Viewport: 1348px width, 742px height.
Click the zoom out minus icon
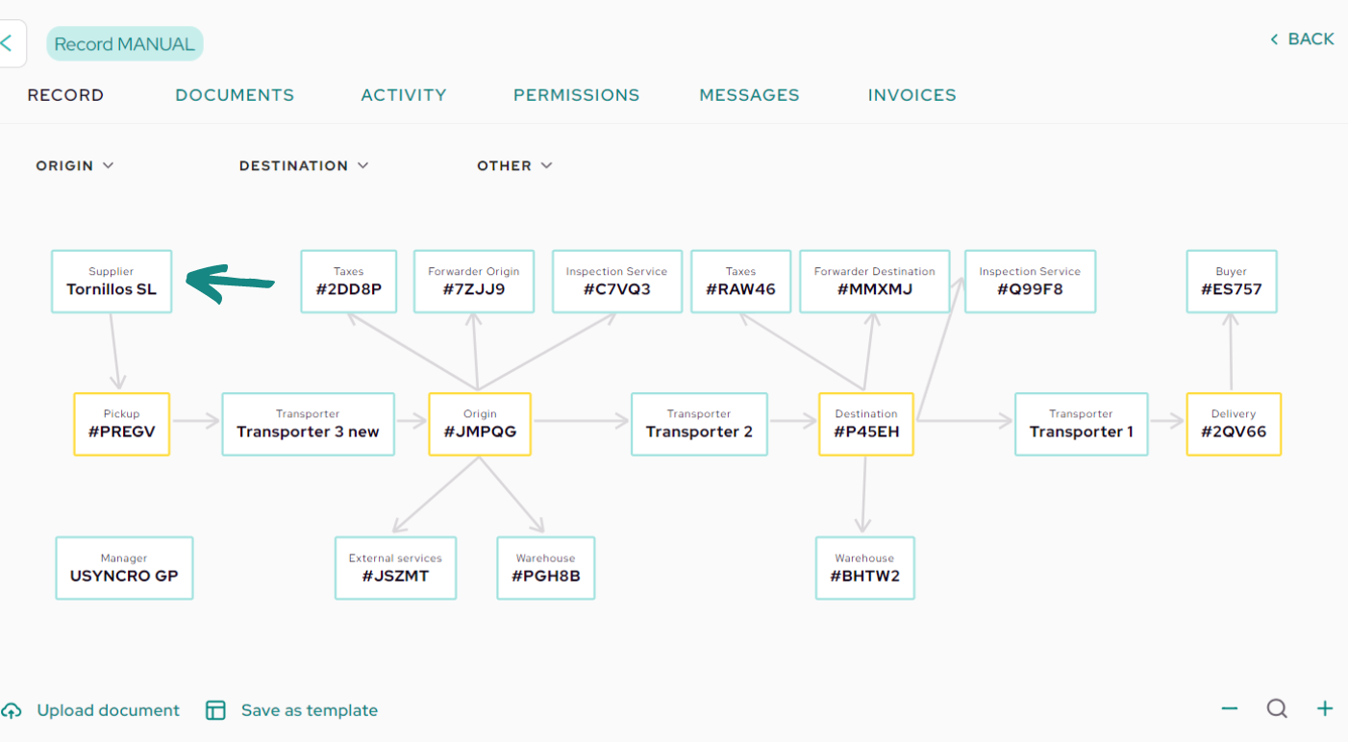click(1229, 709)
